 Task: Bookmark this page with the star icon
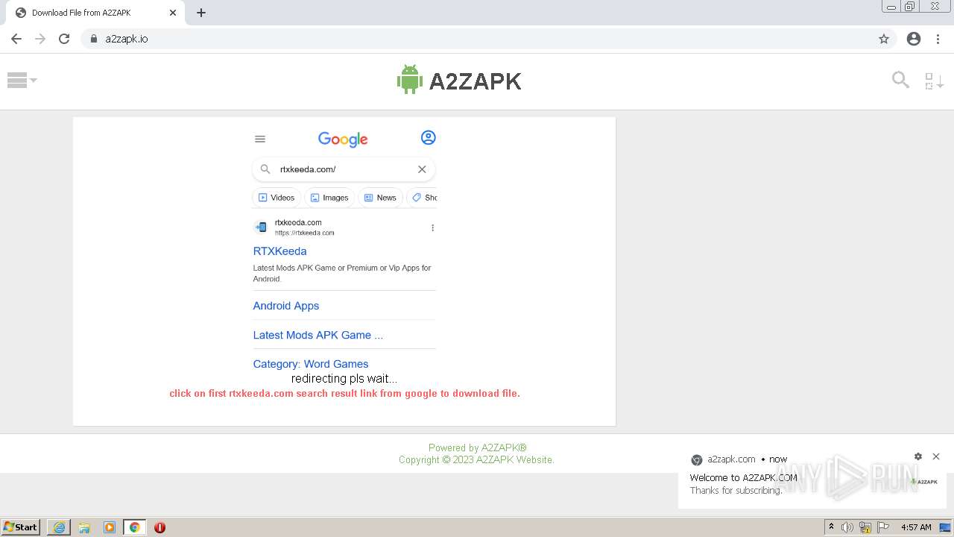tap(884, 39)
